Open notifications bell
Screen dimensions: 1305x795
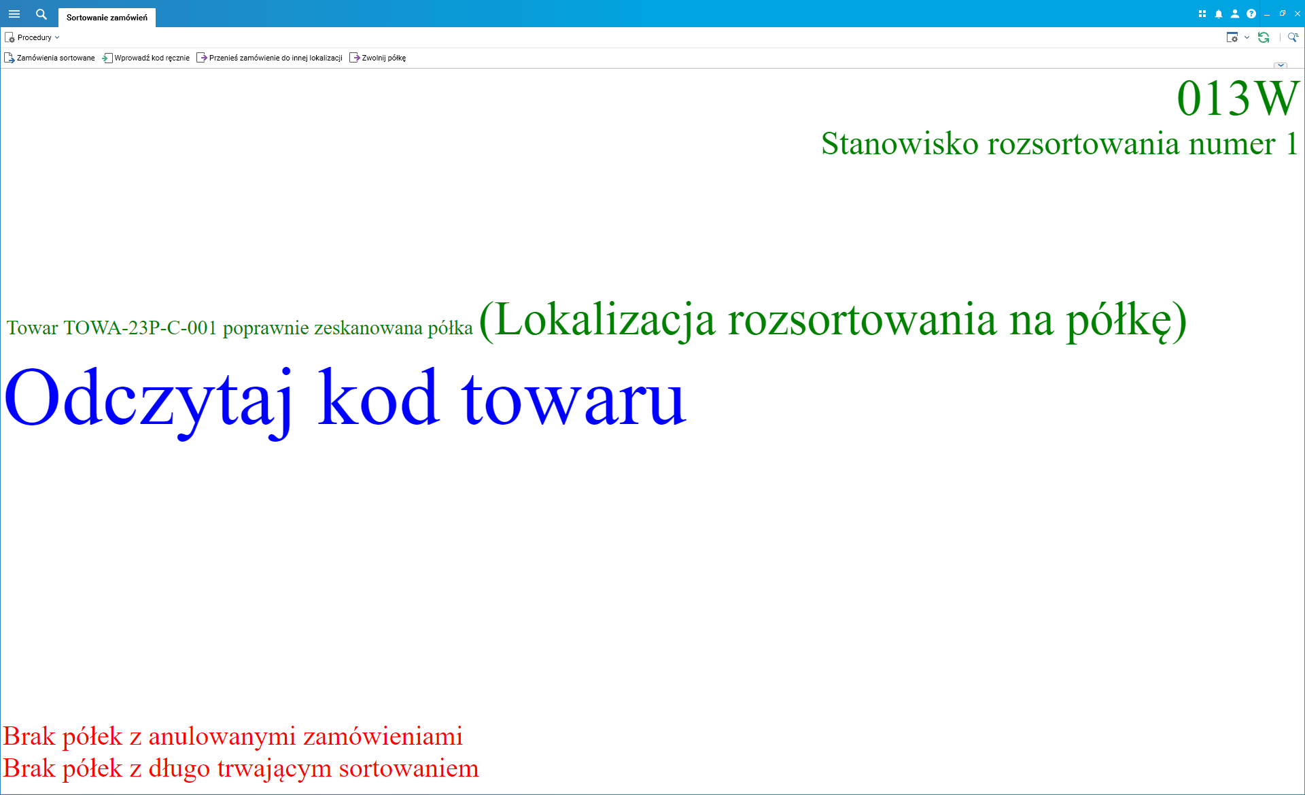1219,14
